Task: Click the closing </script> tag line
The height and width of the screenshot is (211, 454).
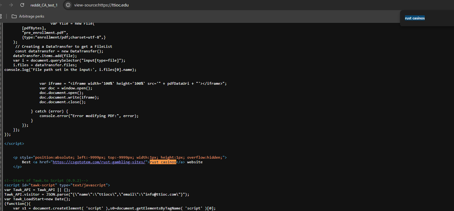Action: (x=14, y=144)
